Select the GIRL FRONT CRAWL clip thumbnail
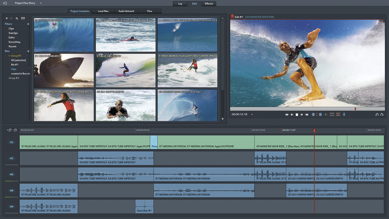Viewport: 389px width, 219px height. point(126,35)
